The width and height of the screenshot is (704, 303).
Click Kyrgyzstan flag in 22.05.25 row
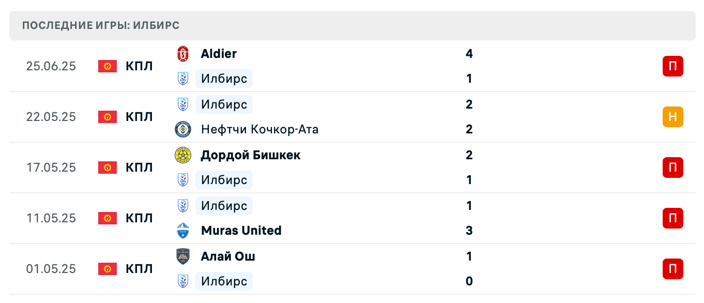coord(108,117)
